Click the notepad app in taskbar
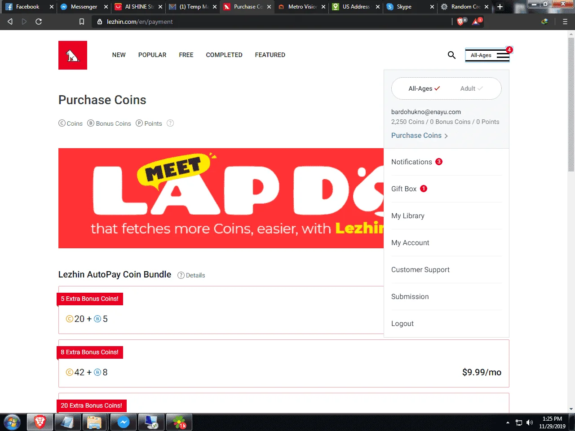Screen dimensions: 575x431 click(x=67, y=422)
